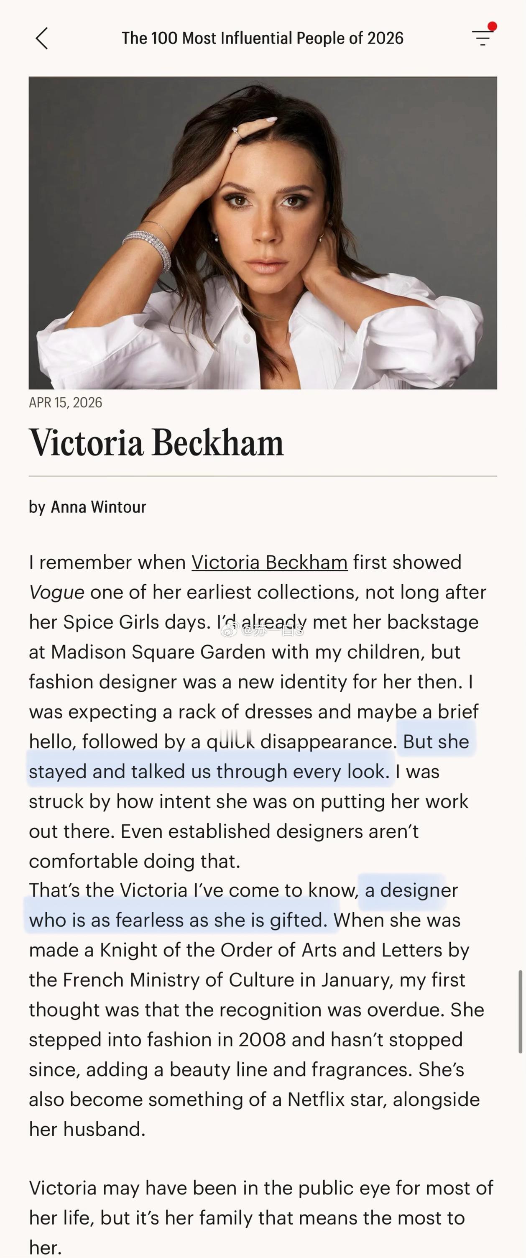This screenshot has width=526, height=1258.
Task: Tap the back arrow icon
Action: tap(42, 38)
